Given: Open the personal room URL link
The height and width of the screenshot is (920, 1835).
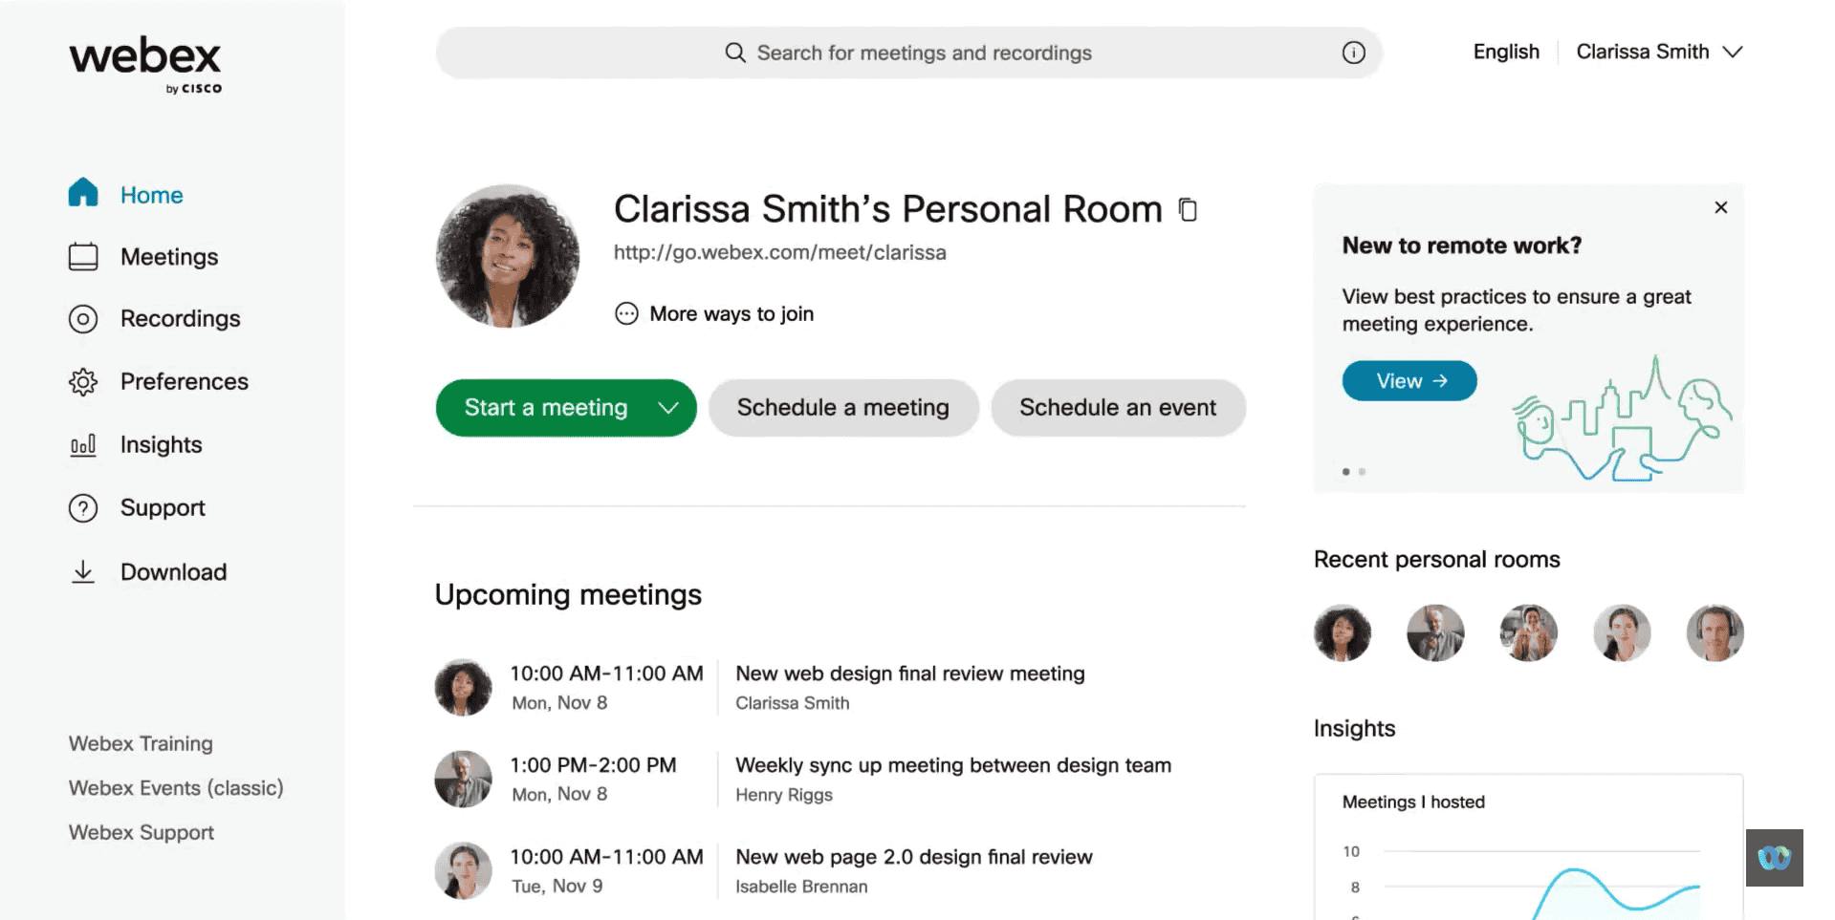Looking at the screenshot, I should coord(779,253).
